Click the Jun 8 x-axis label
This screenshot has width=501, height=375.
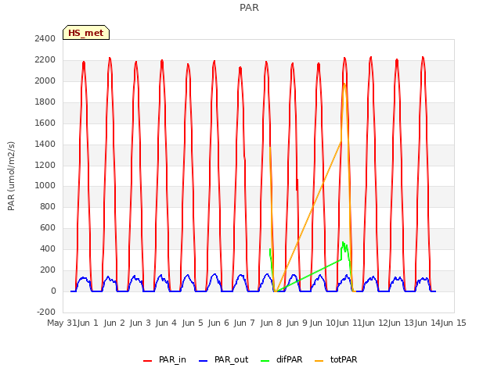click(x=271, y=323)
